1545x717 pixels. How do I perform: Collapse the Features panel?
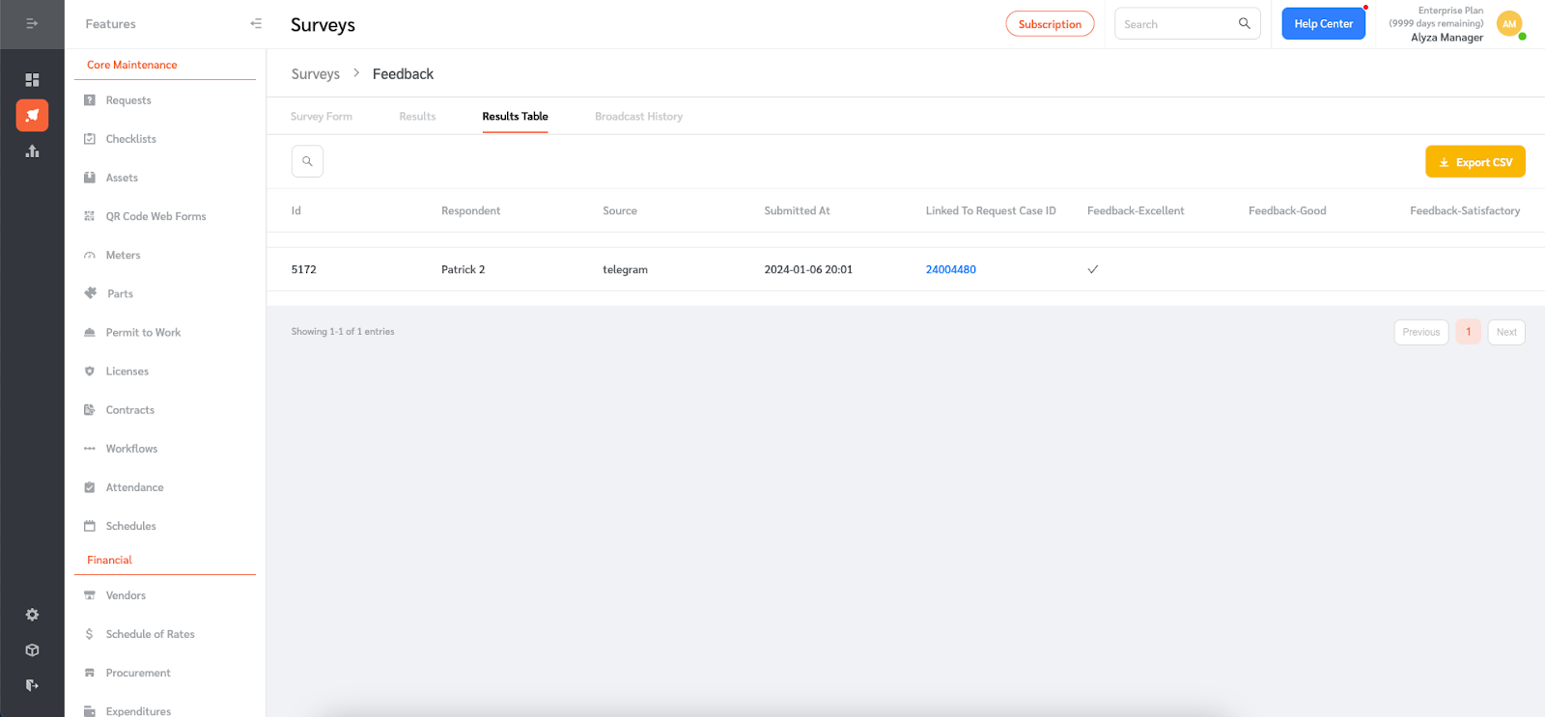pyautogui.click(x=256, y=23)
